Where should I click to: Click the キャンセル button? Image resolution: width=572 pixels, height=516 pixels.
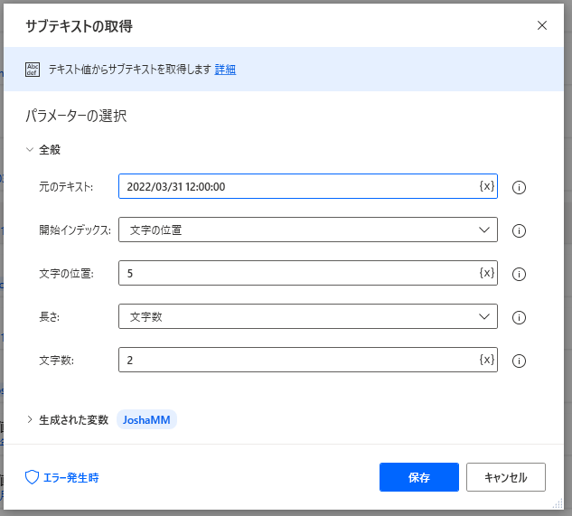(x=505, y=477)
